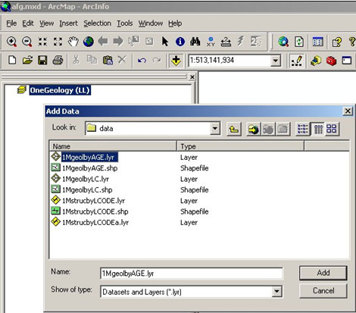Viewport: 356px width, 313px height.
Task: Open the Selection menu
Action: tap(97, 23)
